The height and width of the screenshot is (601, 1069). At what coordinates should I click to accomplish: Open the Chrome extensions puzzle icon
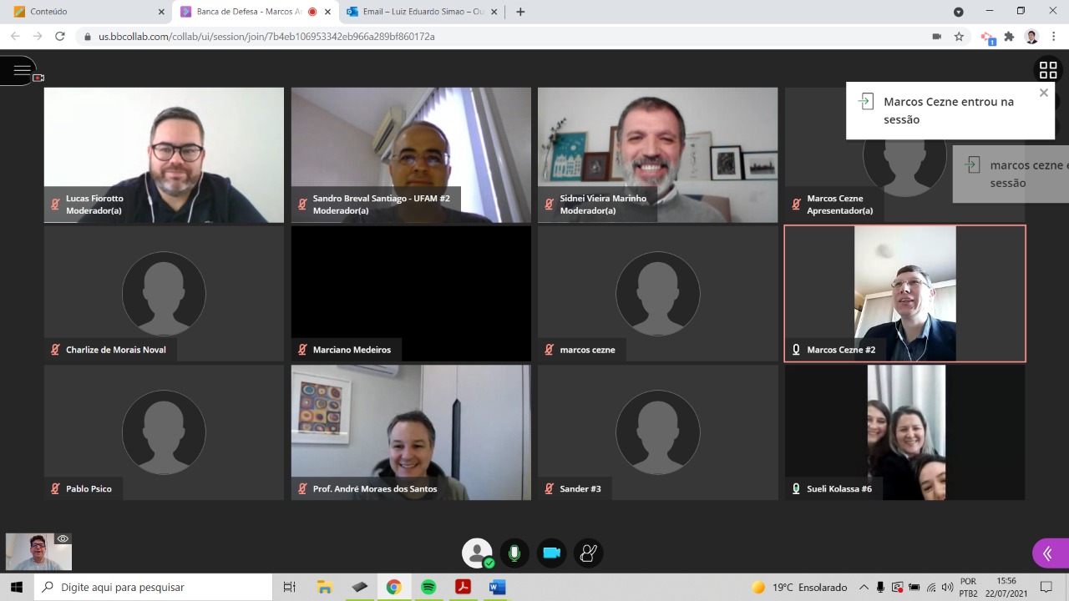click(1009, 37)
